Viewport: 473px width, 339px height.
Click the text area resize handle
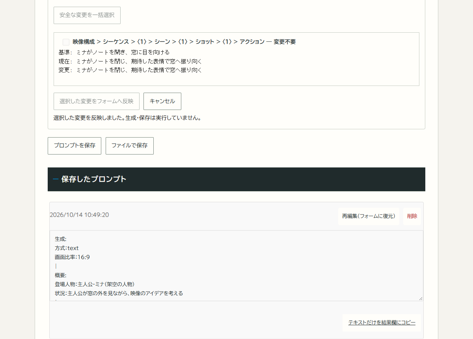tap(421, 298)
